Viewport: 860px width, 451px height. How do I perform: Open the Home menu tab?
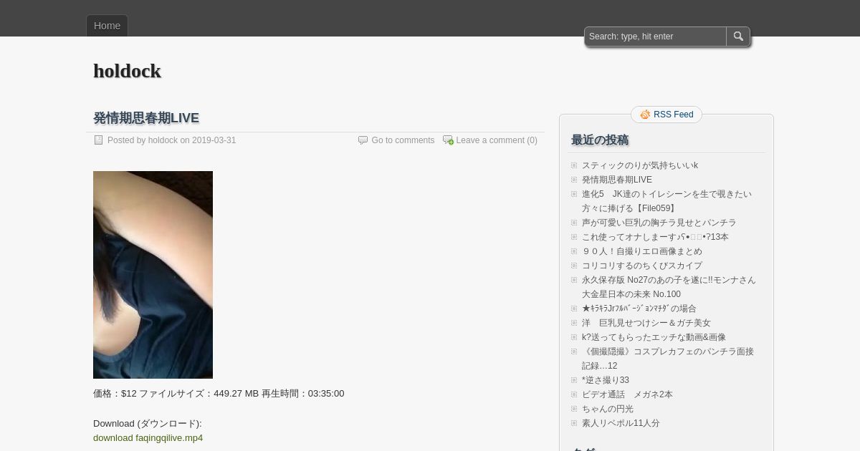point(107,26)
